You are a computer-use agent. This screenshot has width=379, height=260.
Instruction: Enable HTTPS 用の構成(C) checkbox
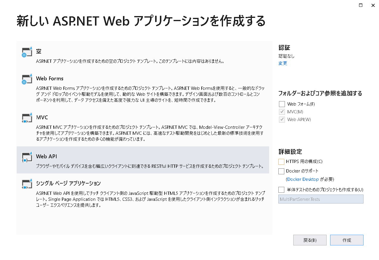(281, 162)
